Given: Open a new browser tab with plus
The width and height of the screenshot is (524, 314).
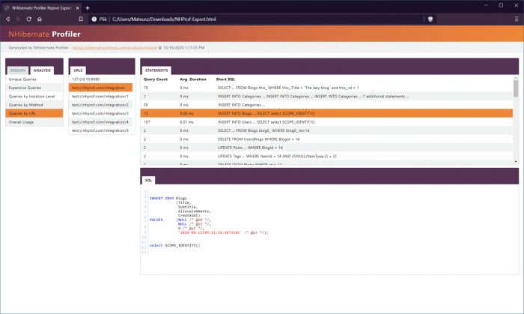Looking at the screenshot, I should coord(88,7).
